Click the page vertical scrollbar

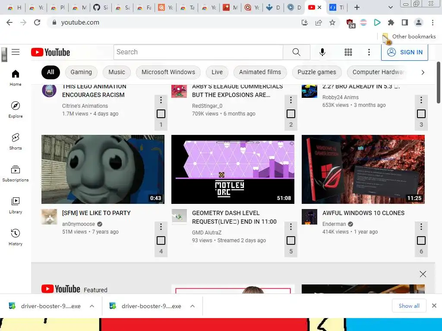pos(439,82)
